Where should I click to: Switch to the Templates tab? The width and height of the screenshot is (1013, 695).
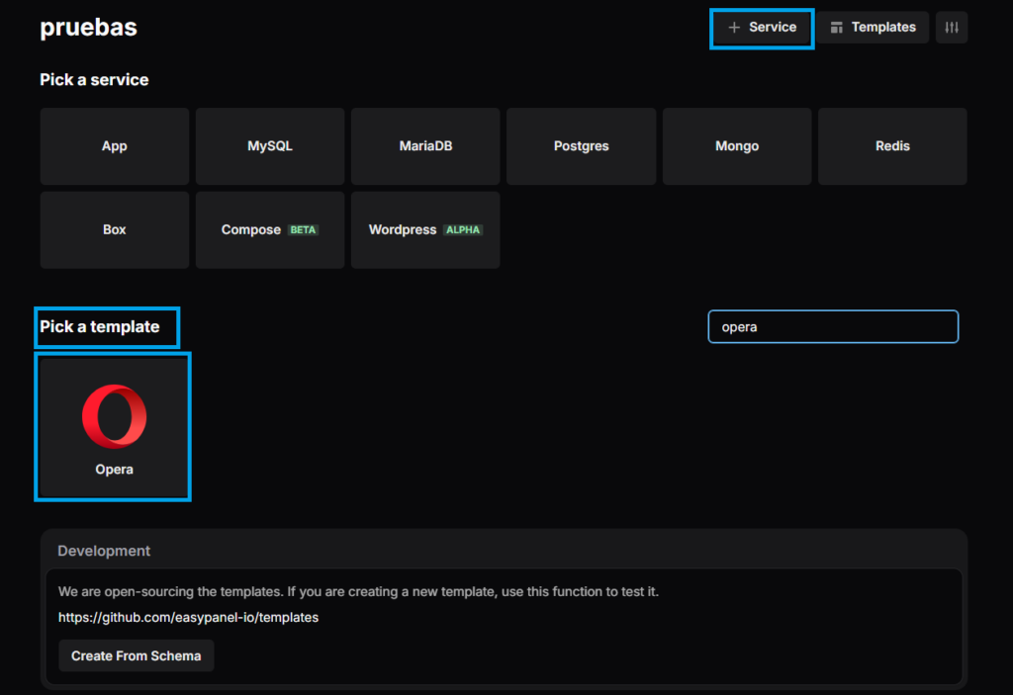click(882, 28)
